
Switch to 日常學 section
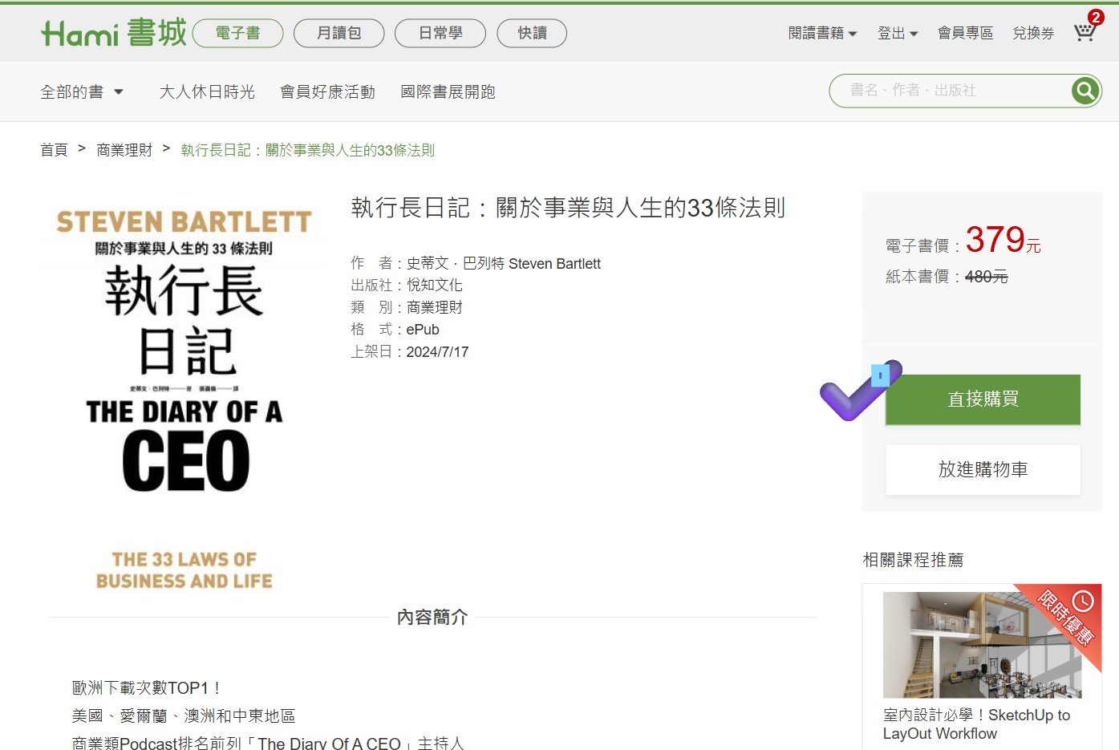[x=440, y=33]
